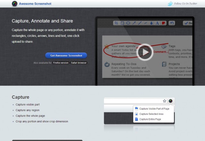Click the bookmark star in the address bar
Image resolution: width=205 pixels, height=141 pixels.
(x=164, y=101)
